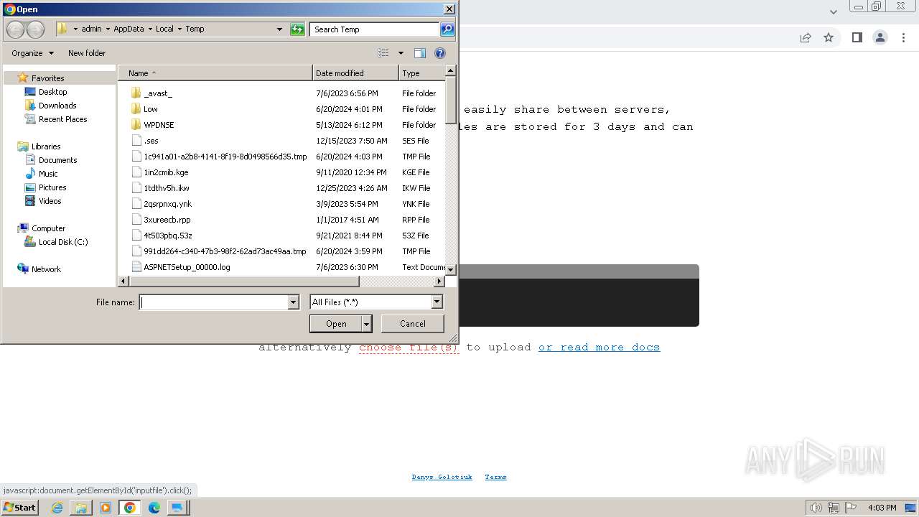The width and height of the screenshot is (919, 517).
Task: Open Chrome profile avatar icon
Action: coord(880,37)
